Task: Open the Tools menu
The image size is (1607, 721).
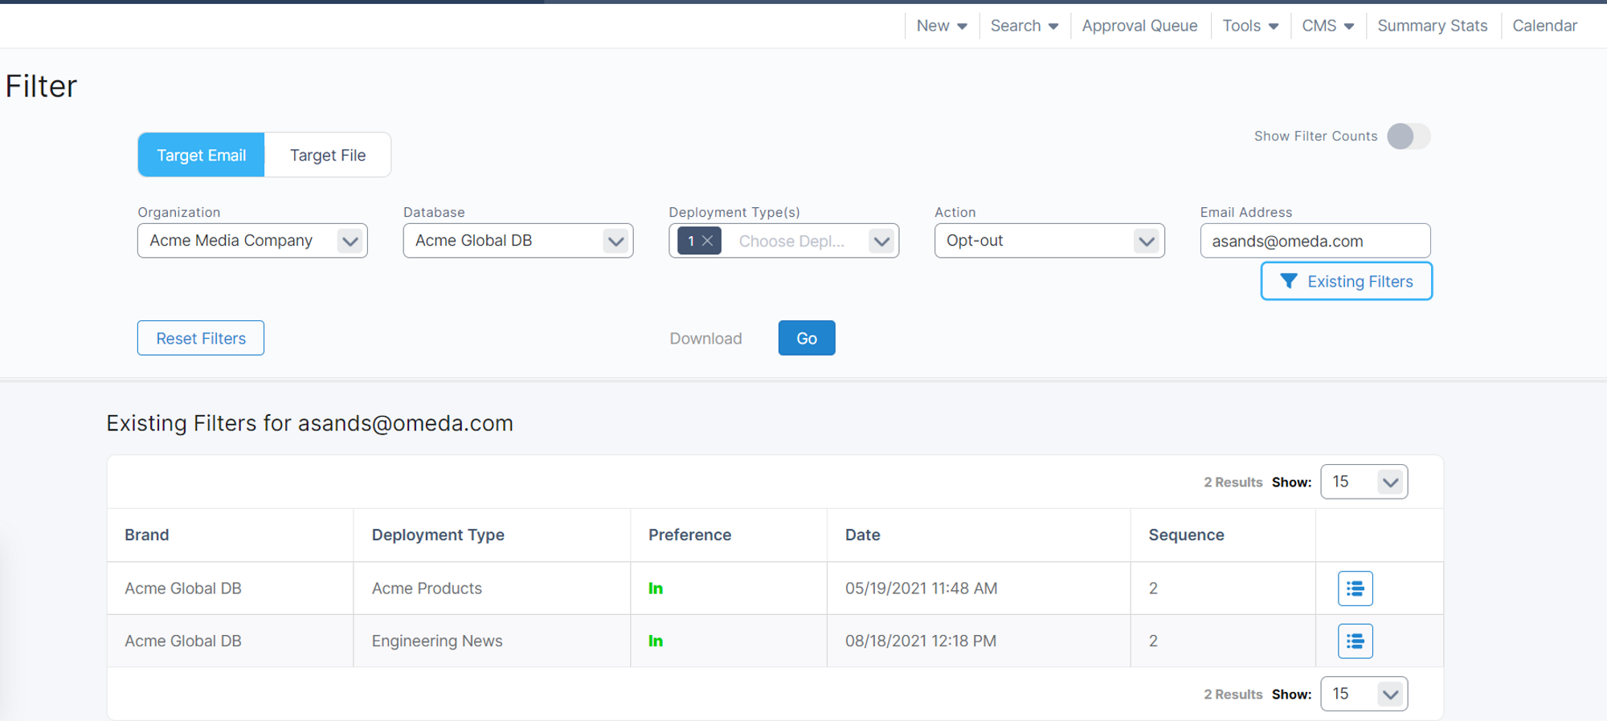Action: click(x=1249, y=26)
